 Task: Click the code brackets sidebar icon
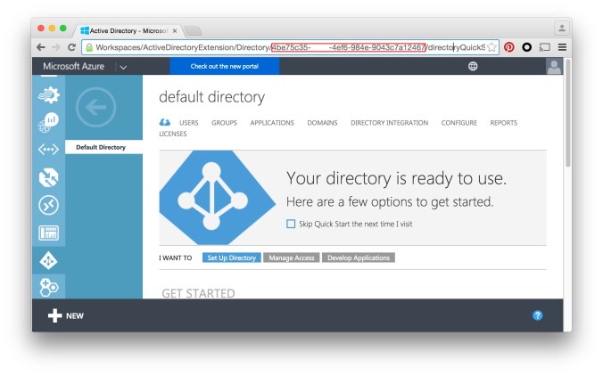tap(49, 149)
